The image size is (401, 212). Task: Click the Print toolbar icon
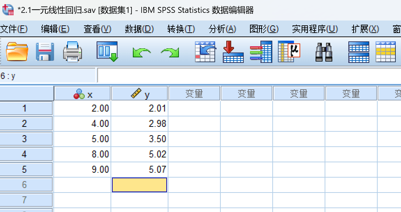click(x=73, y=52)
